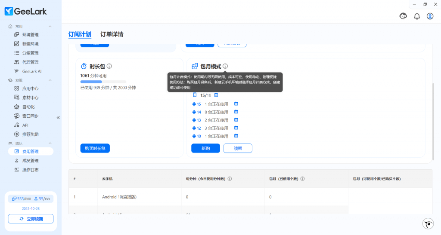Click calendar icon on Android 14 row

click(x=236, y=112)
